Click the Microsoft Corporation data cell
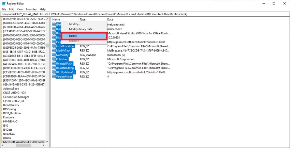 point(121,59)
